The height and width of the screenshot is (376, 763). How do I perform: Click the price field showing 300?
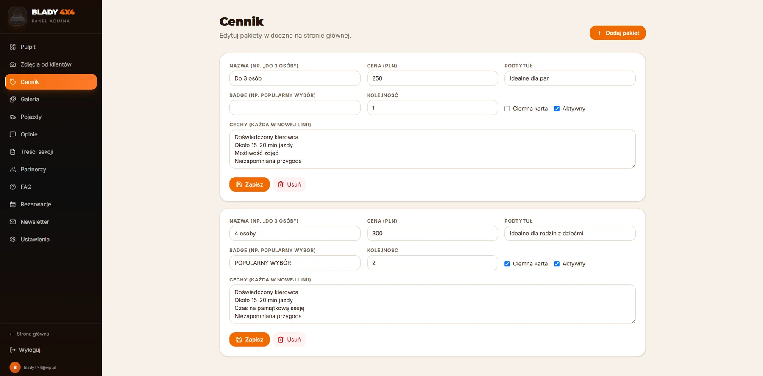(x=432, y=234)
